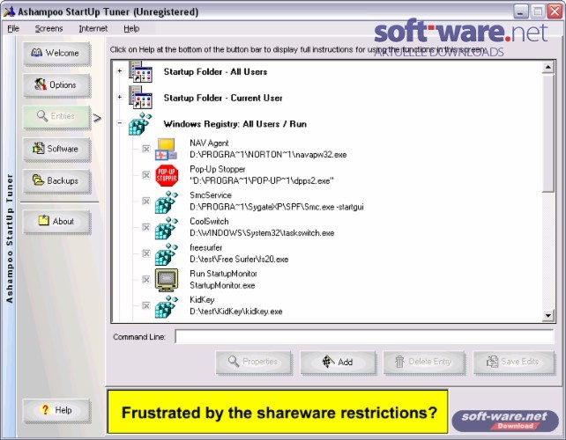Open the Options screen
566x440 pixels.
coord(56,85)
